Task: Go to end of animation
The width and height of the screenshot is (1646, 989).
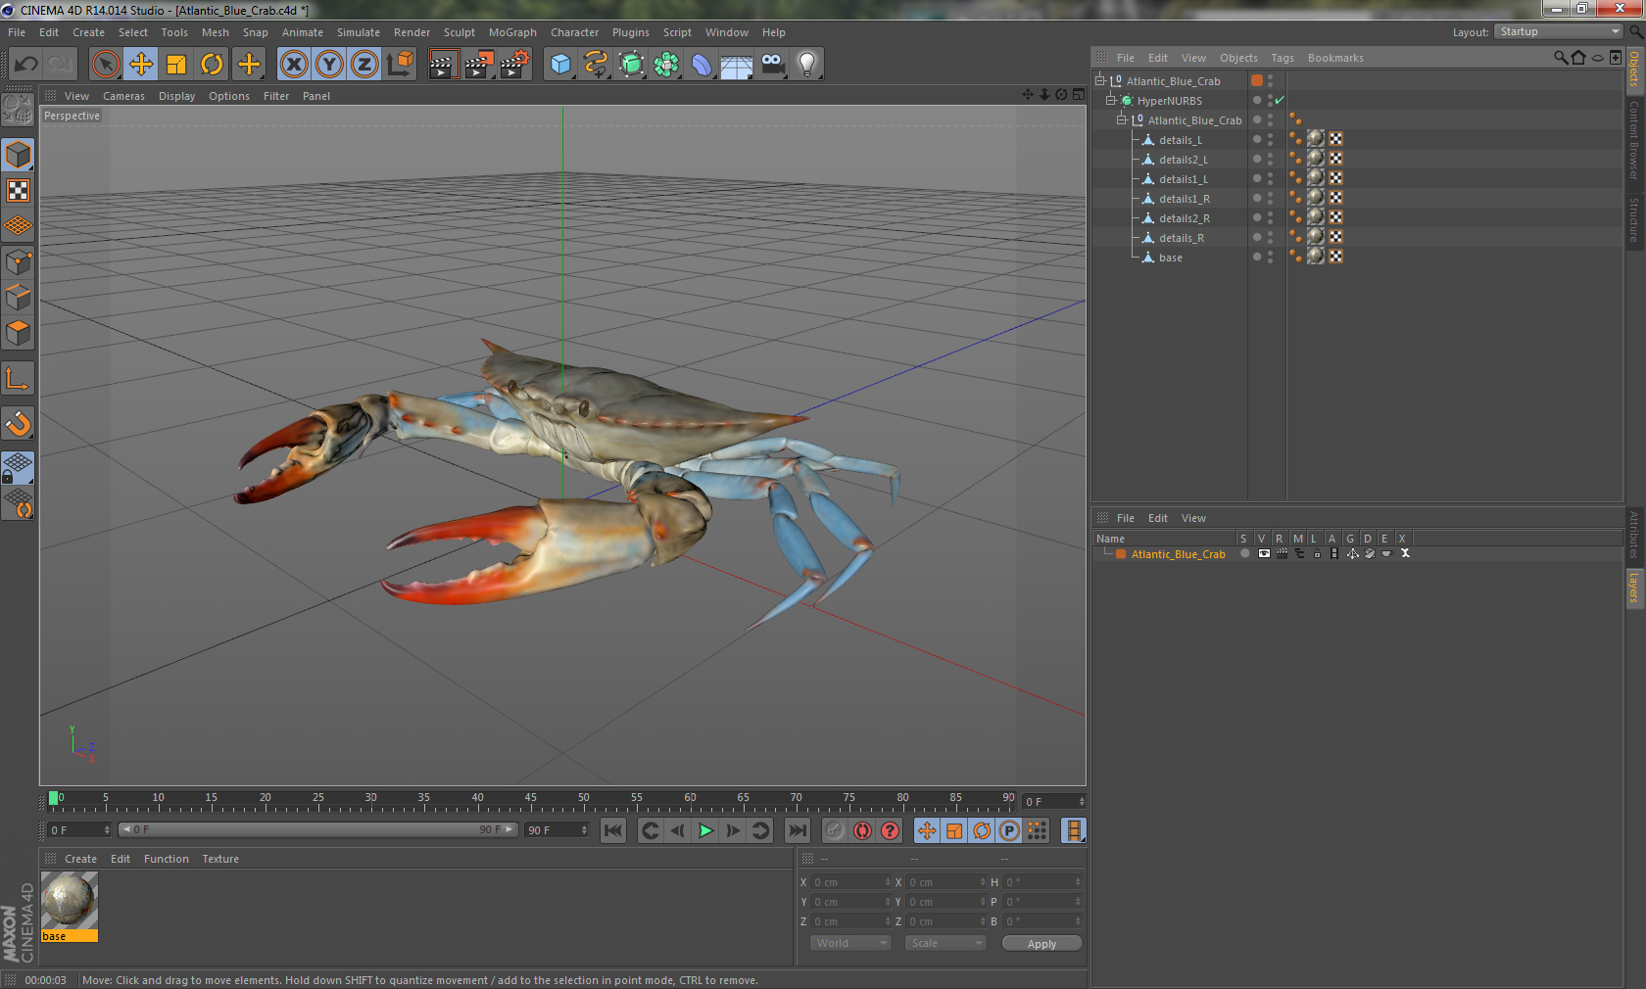Action: [798, 830]
